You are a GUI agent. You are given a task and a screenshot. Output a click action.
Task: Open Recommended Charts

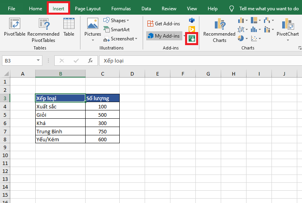coord(219,30)
